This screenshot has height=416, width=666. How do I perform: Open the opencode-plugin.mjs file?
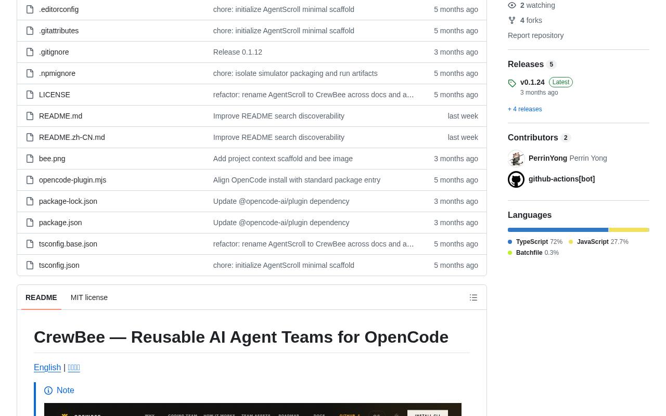coord(72,180)
